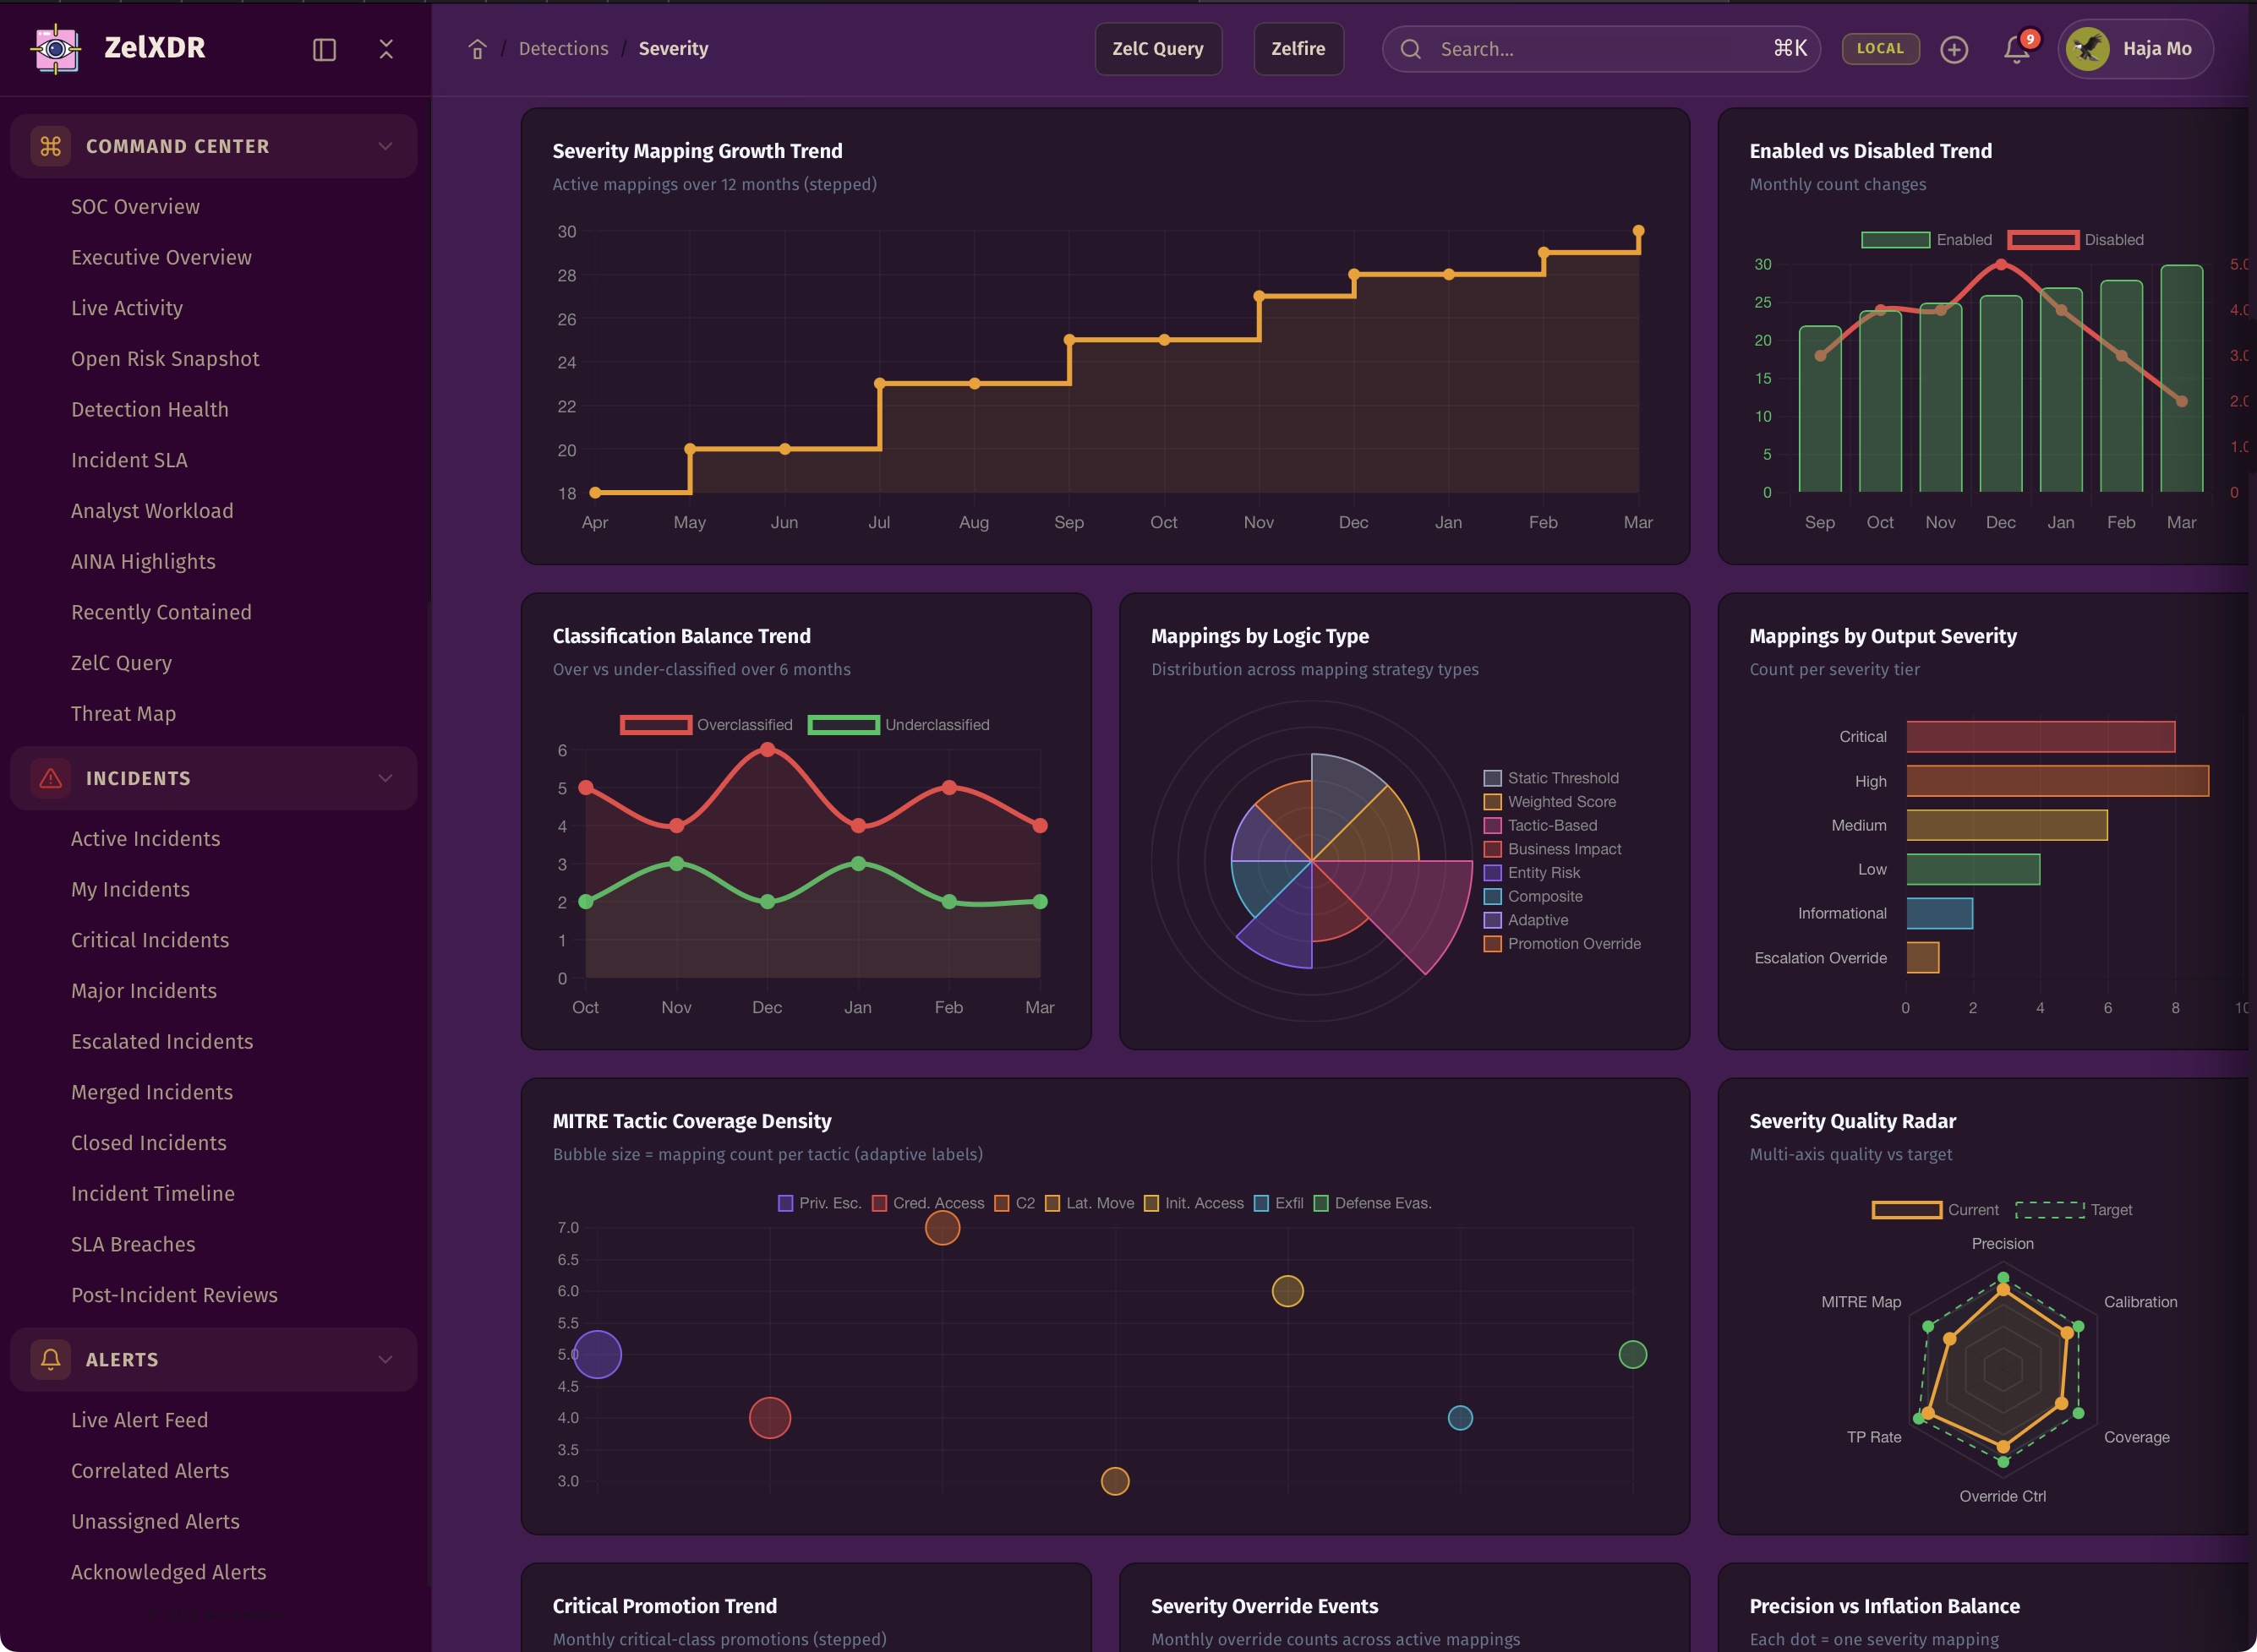Open the ZelC Query button
Viewport: 2257px width, 1652px height.
tap(1157, 49)
